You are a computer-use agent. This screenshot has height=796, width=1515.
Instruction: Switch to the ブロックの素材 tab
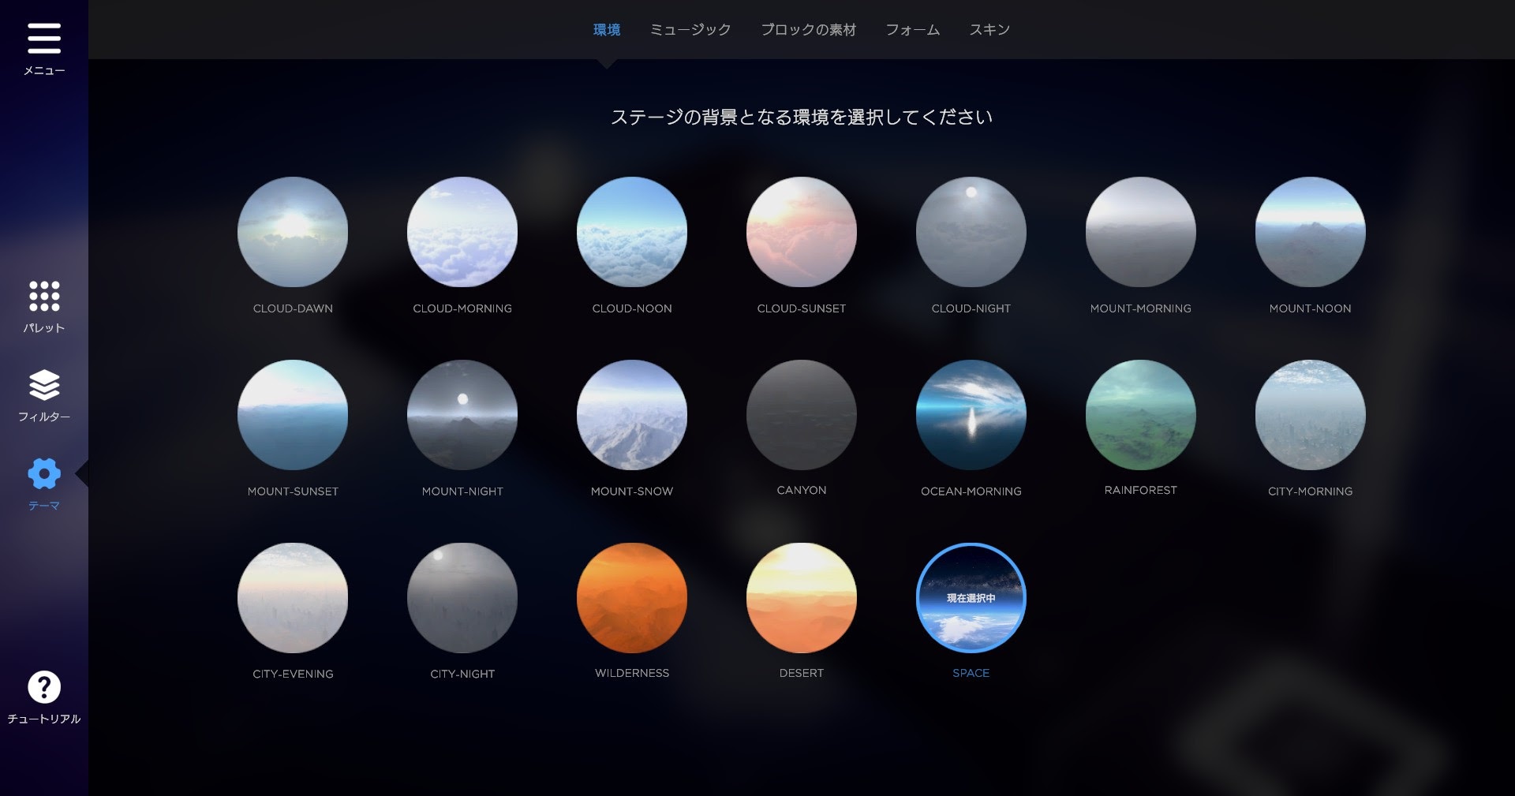[x=808, y=30]
